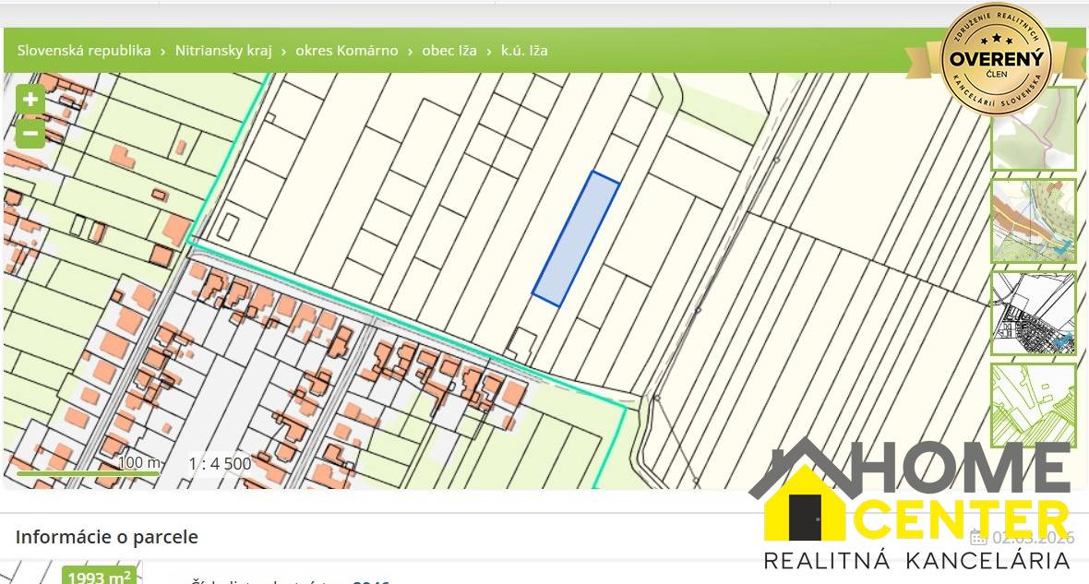Toggle the colored land-use map layer
Screen dimensions: 1089x584
click(1033, 221)
